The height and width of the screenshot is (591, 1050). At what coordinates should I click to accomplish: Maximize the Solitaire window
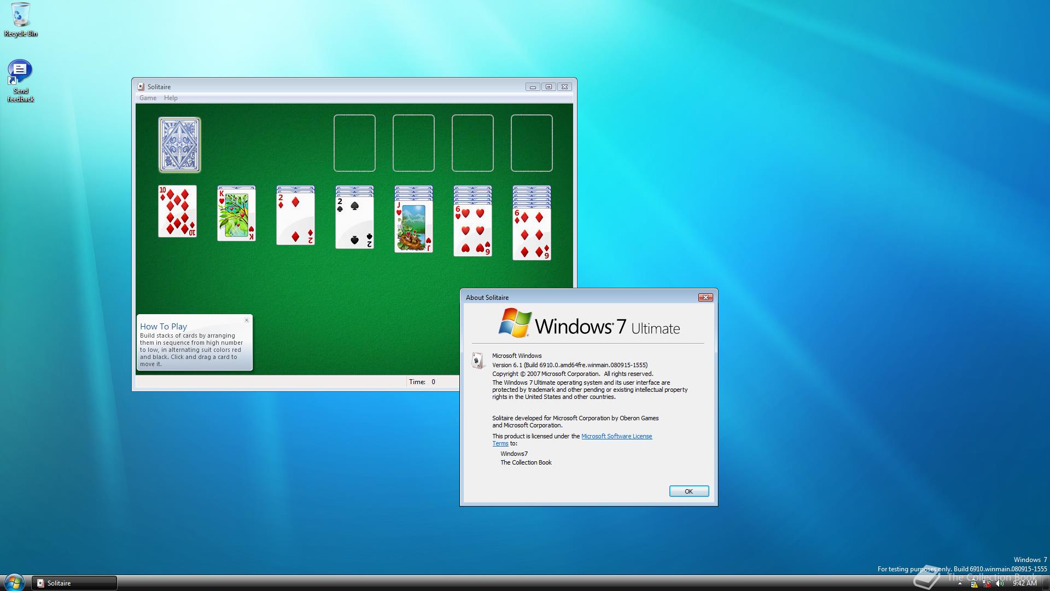(x=549, y=87)
